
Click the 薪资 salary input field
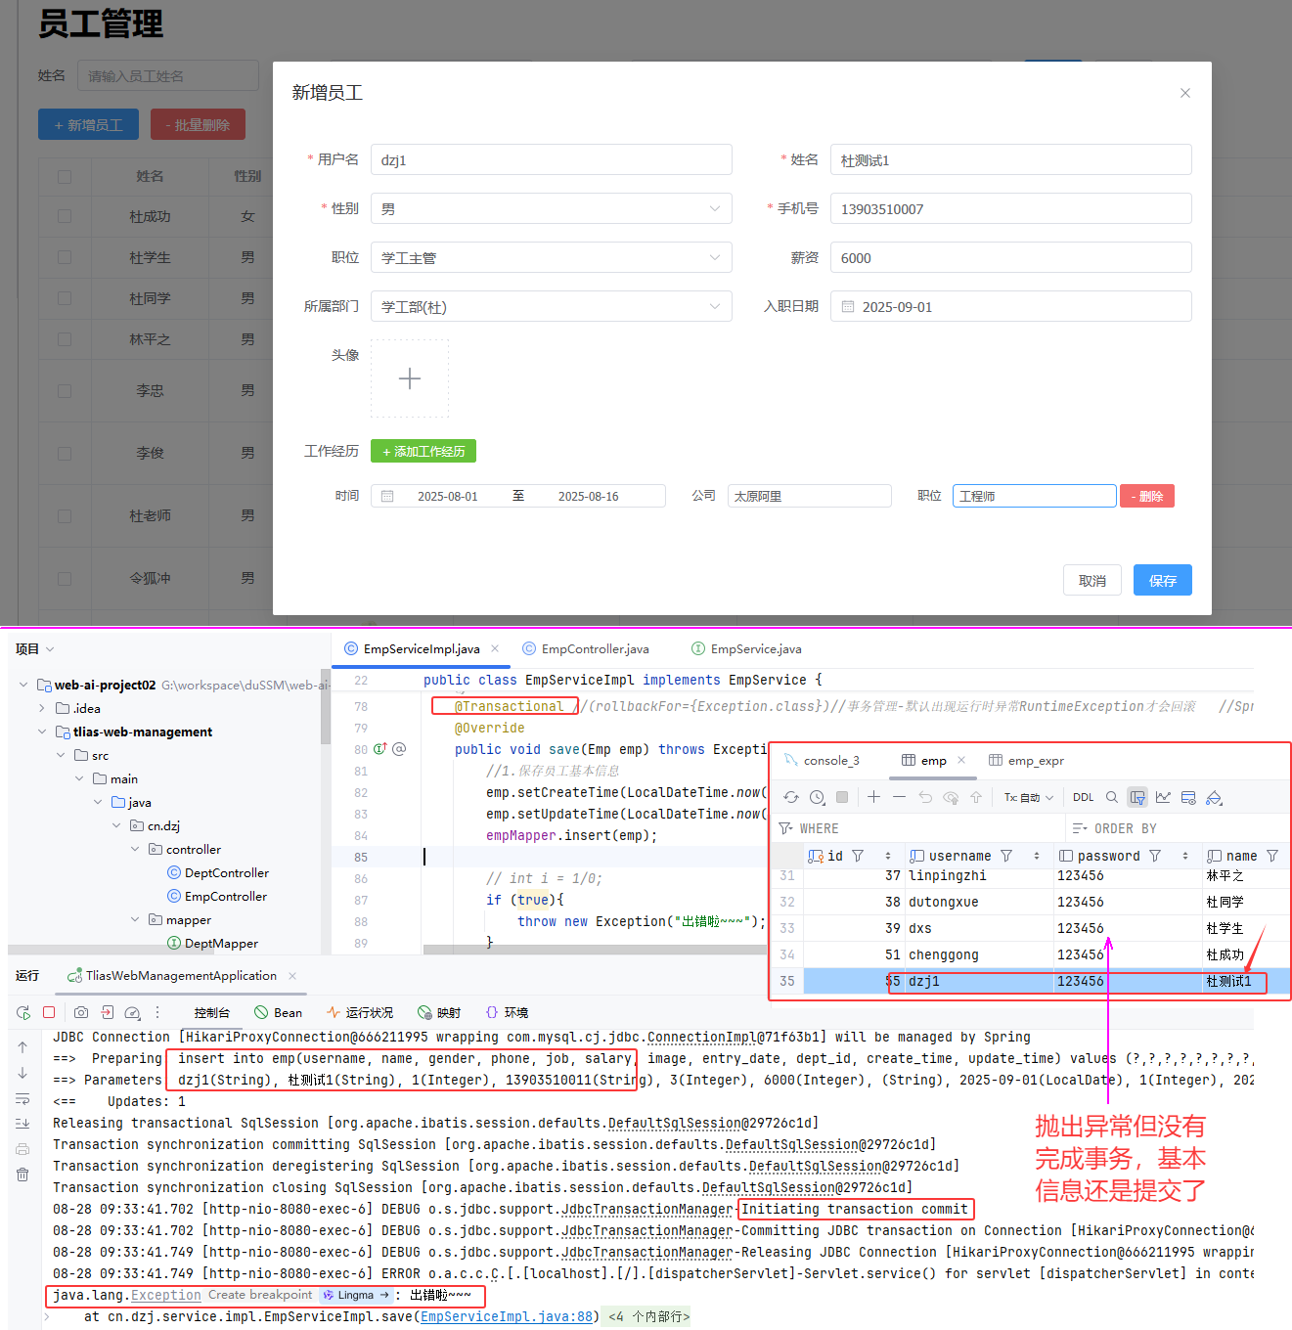pyautogui.click(x=1009, y=257)
